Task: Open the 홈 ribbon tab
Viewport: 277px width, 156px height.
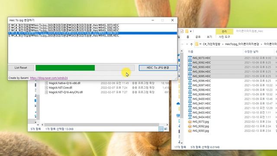Action: point(188,37)
